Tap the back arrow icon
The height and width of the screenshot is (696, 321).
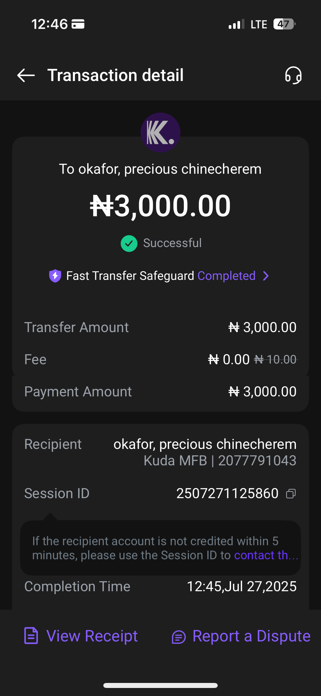[26, 75]
